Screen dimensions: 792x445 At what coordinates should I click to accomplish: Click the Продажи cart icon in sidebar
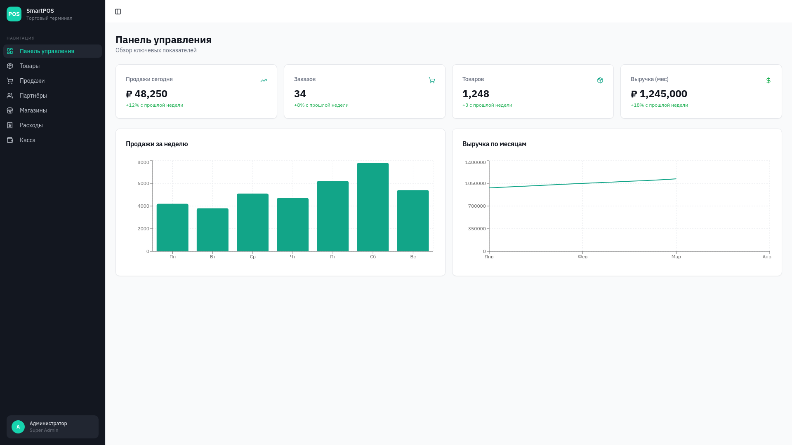[x=10, y=81]
